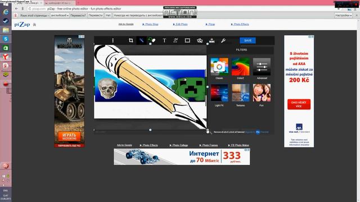Click the piZap logo

[x=22, y=24]
